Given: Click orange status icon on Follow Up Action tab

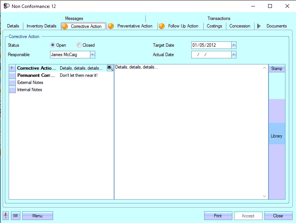Looking at the screenshot, I should (x=162, y=26).
